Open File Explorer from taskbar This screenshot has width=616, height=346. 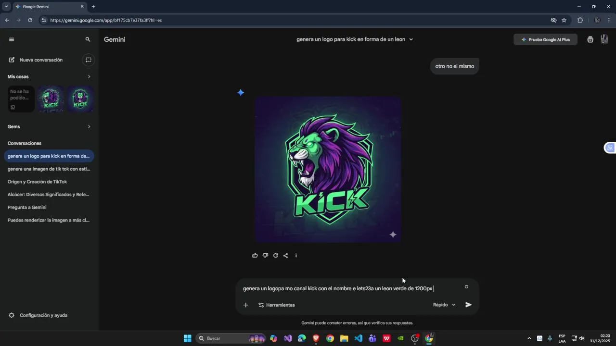coord(344,338)
